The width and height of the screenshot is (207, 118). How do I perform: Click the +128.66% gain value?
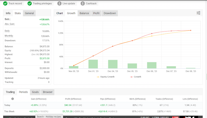pos(44,20)
